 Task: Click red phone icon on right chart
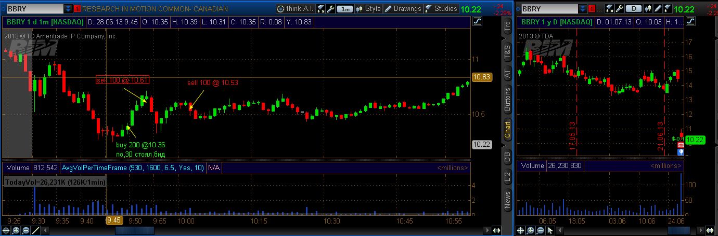pyautogui.click(x=681, y=146)
